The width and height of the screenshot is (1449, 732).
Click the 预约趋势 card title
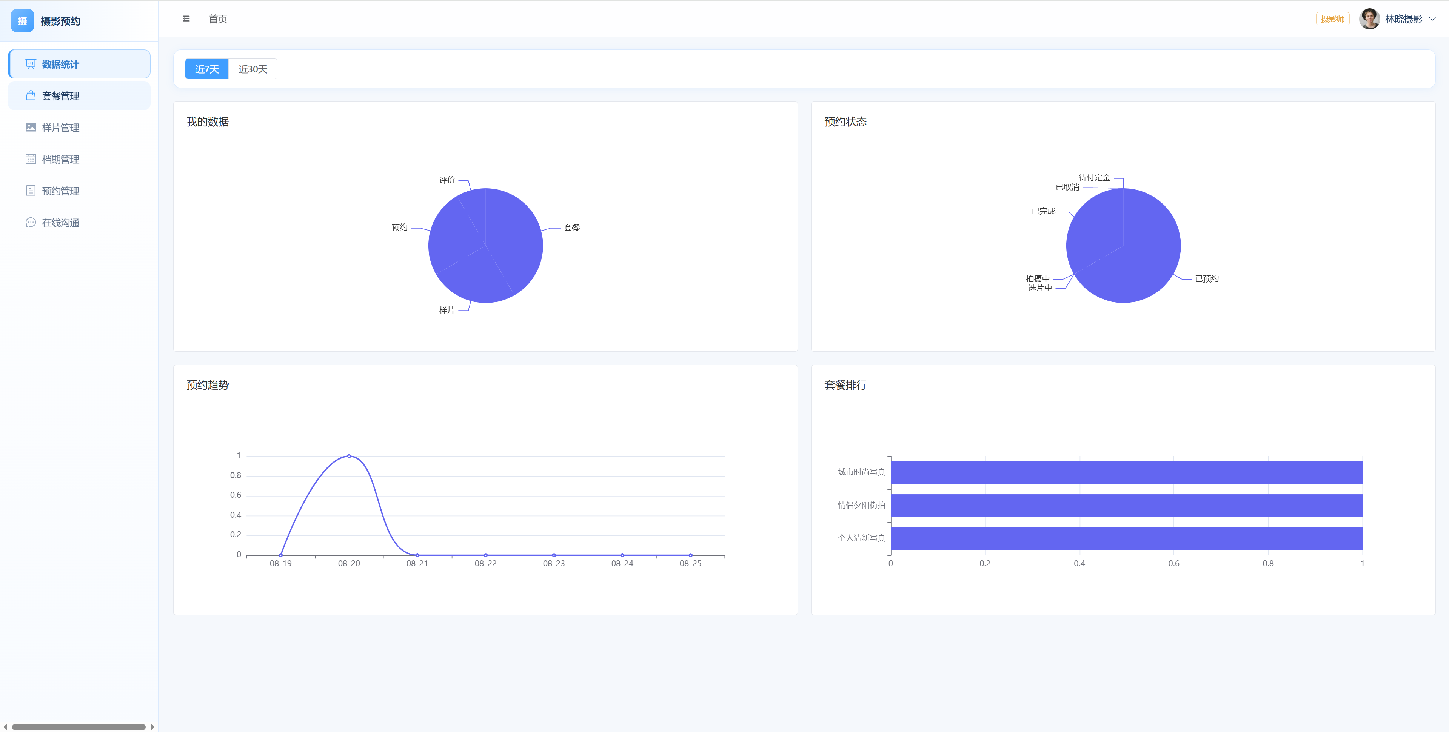[208, 385]
